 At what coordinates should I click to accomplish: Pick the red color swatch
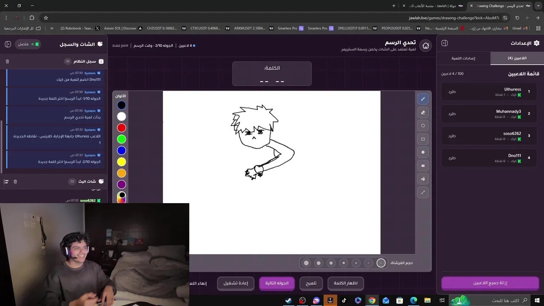pos(122,128)
